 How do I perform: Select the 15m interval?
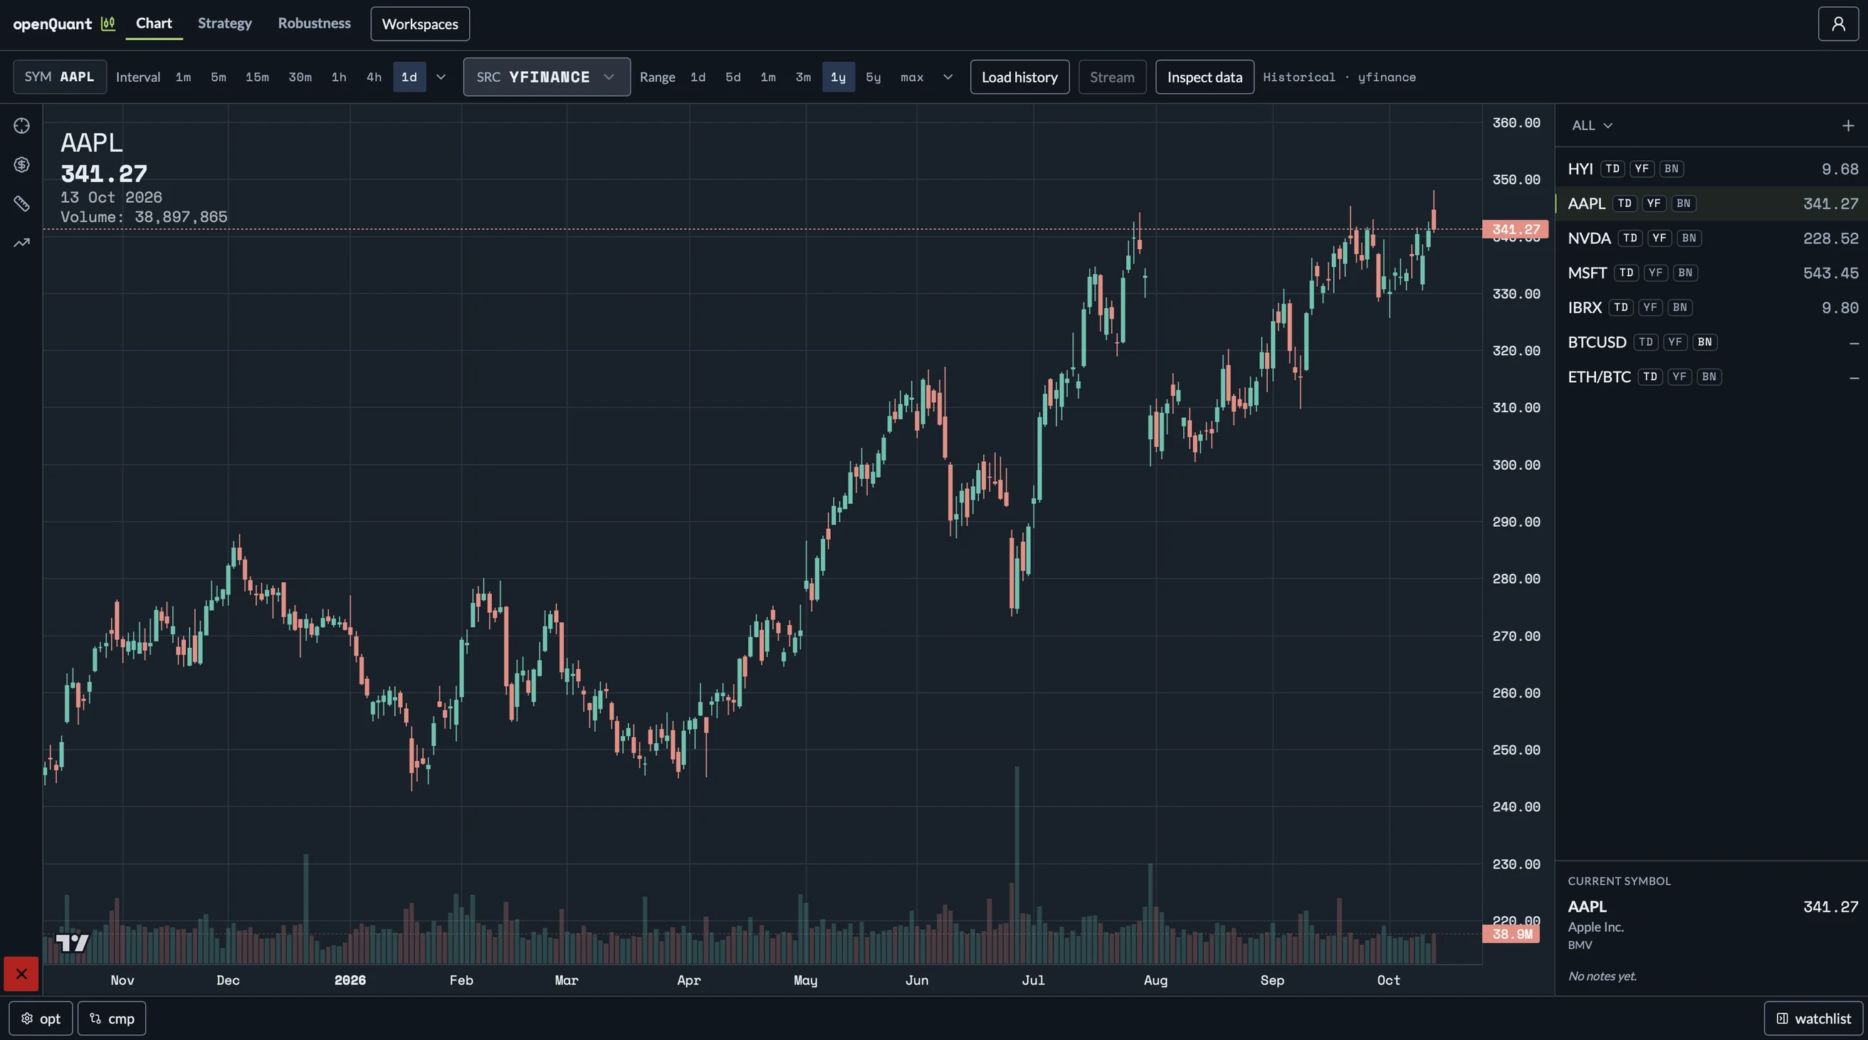click(257, 77)
